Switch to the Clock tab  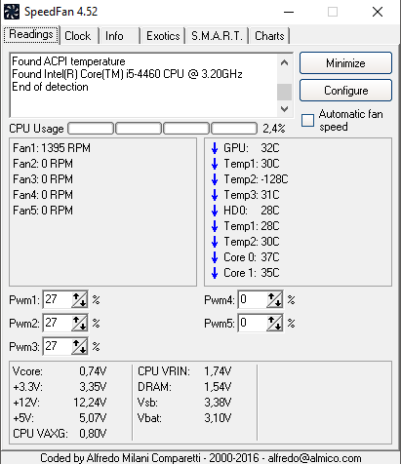click(x=78, y=36)
